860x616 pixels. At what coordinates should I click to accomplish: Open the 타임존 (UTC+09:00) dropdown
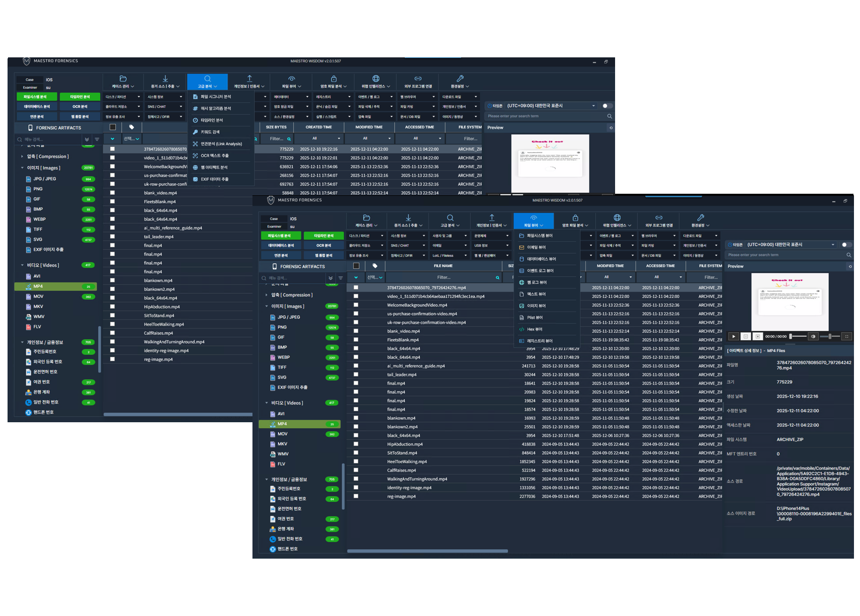[790, 245]
